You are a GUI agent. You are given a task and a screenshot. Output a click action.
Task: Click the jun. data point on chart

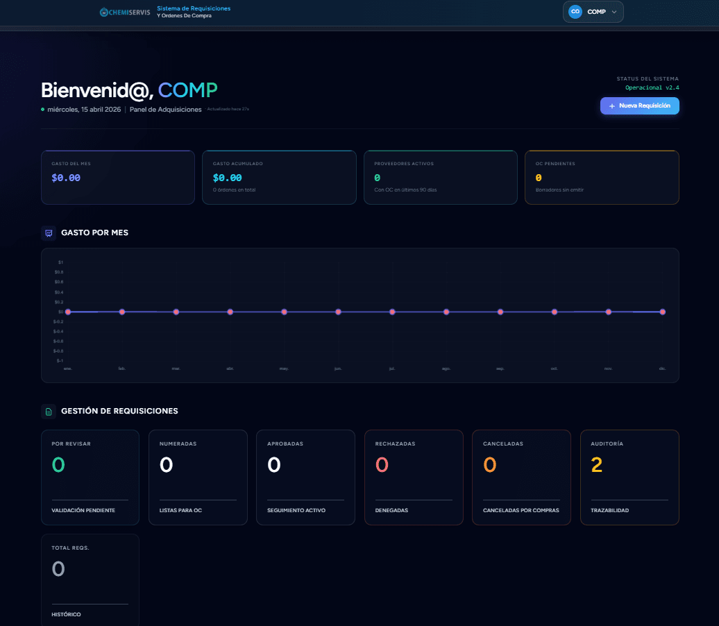338,312
